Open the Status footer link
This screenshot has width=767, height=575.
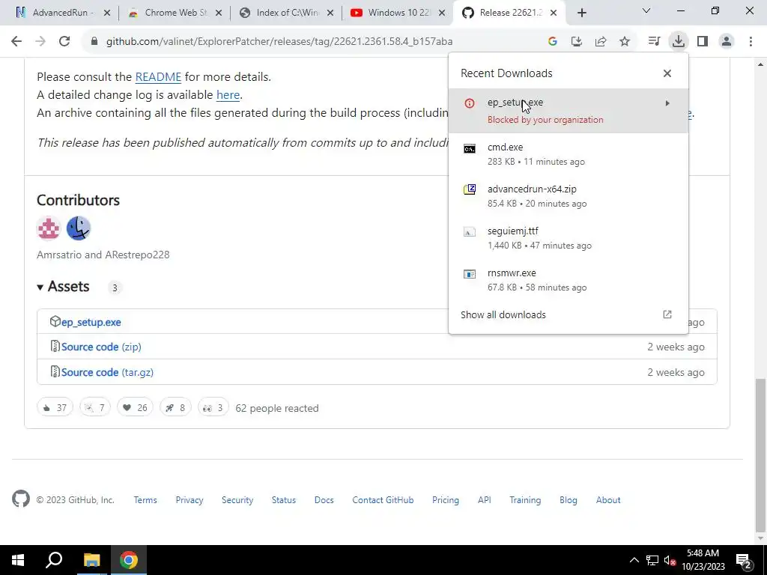tap(284, 500)
